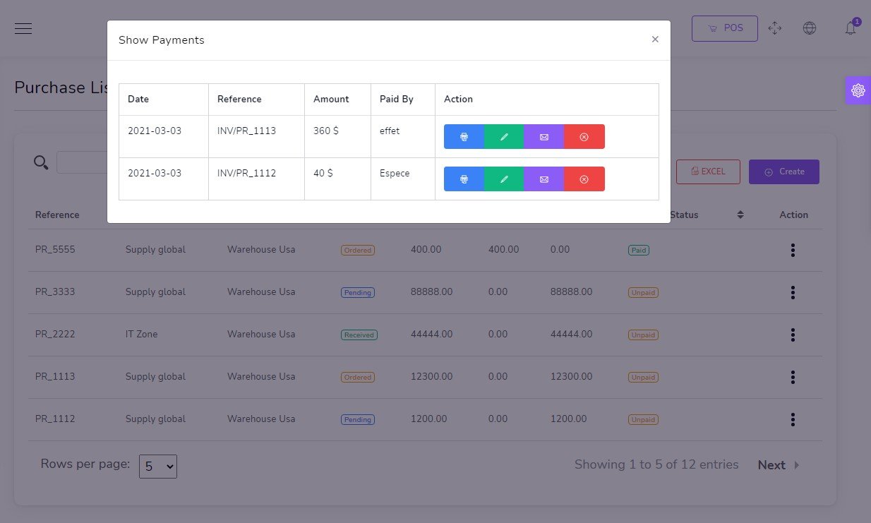Go to Next page of entries

point(778,465)
